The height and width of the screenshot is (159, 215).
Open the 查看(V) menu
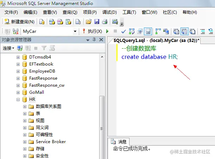tap(50, 12)
